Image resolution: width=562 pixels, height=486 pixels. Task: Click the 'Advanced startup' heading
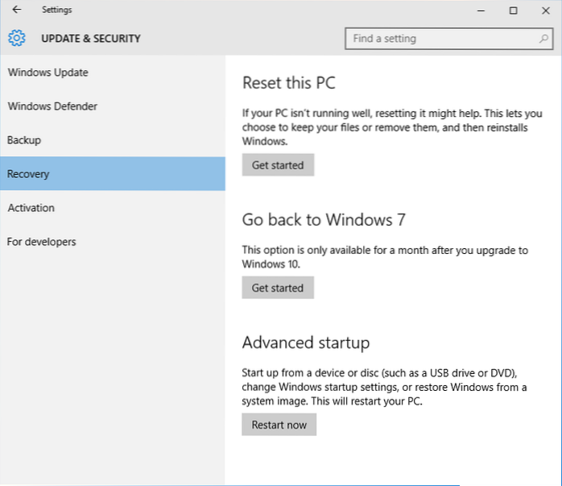coord(306,343)
